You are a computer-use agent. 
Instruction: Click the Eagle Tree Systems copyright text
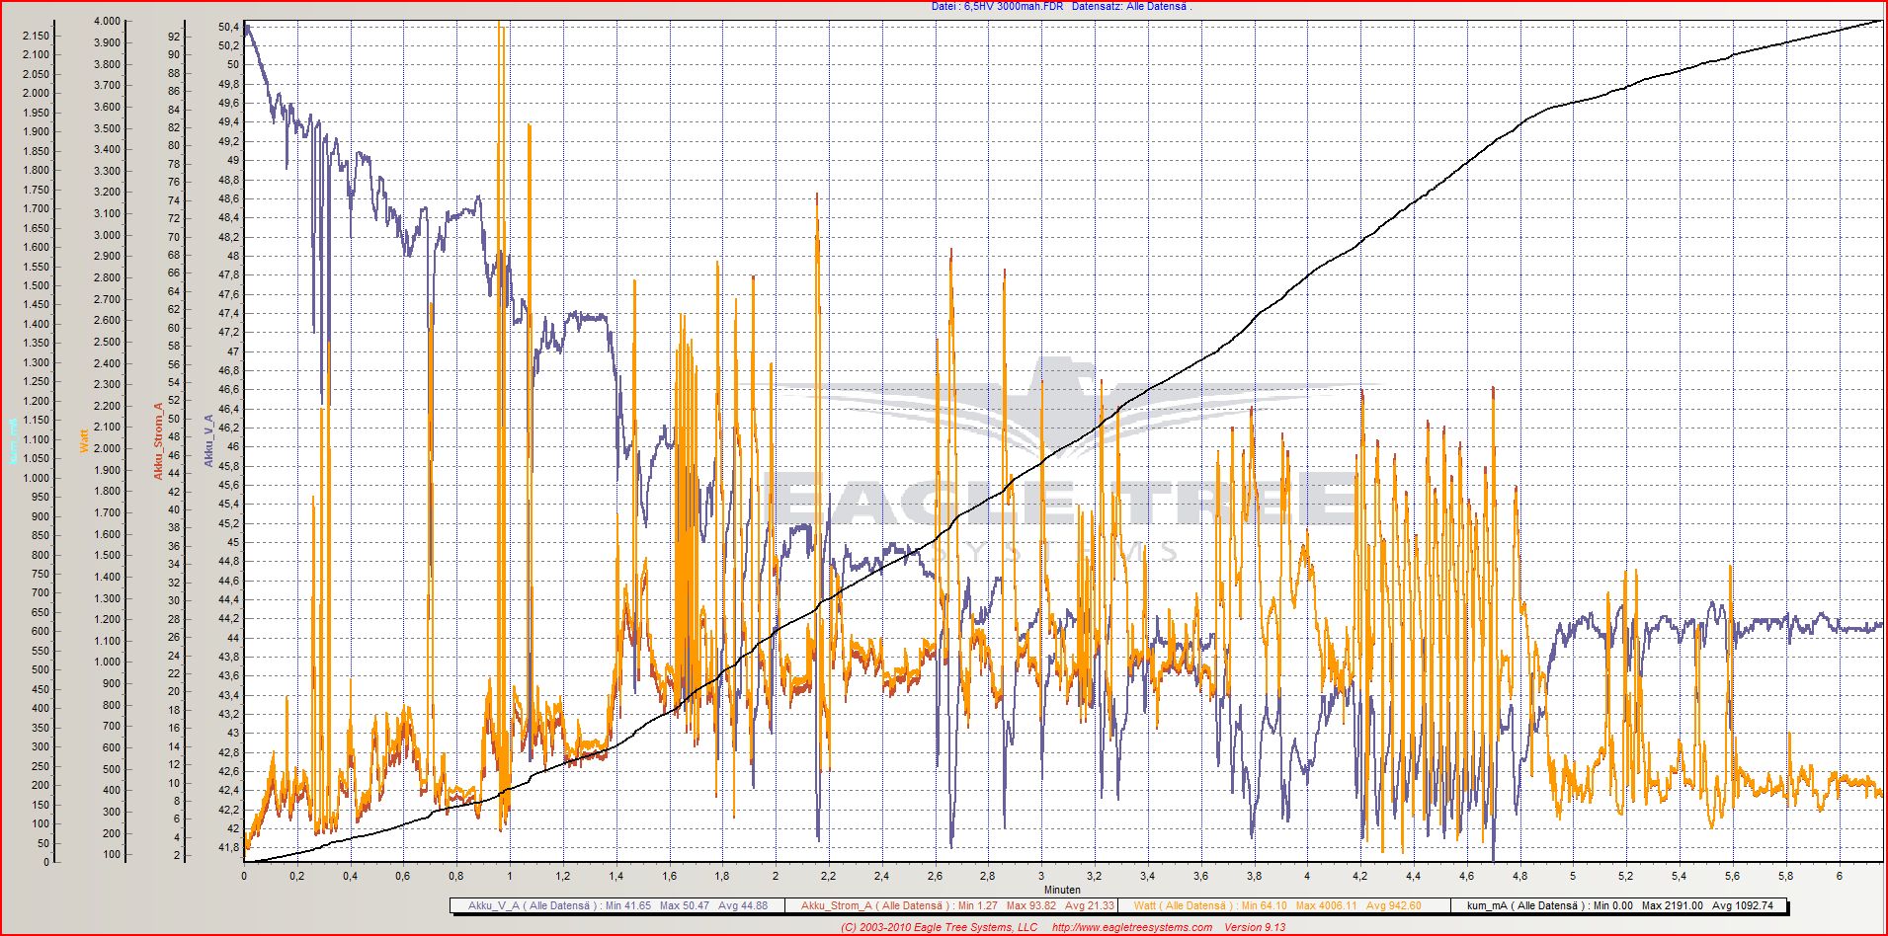939,927
